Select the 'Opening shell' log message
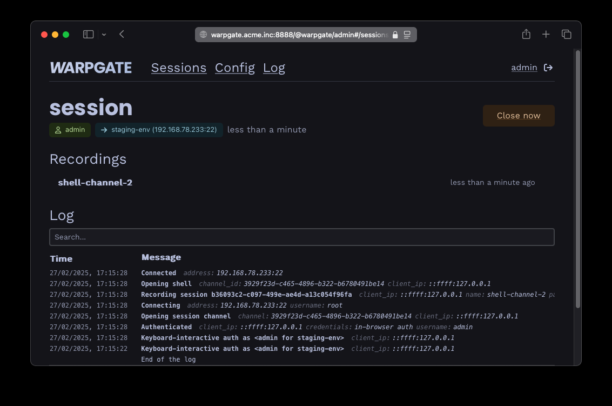The image size is (612, 406). [166, 284]
